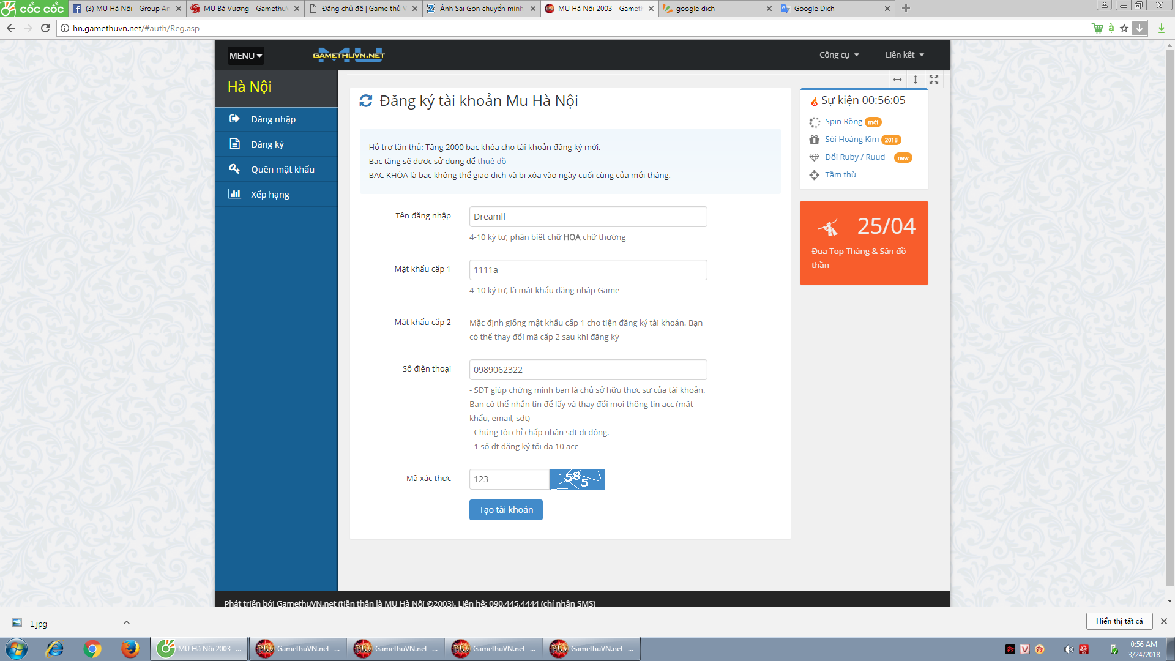Reload the page using browser refresh icon

click(45, 28)
